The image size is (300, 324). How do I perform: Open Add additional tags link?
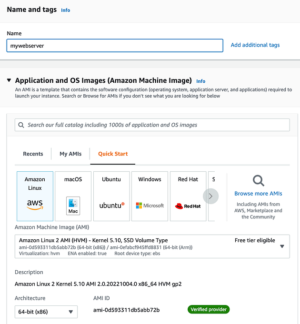255,45
